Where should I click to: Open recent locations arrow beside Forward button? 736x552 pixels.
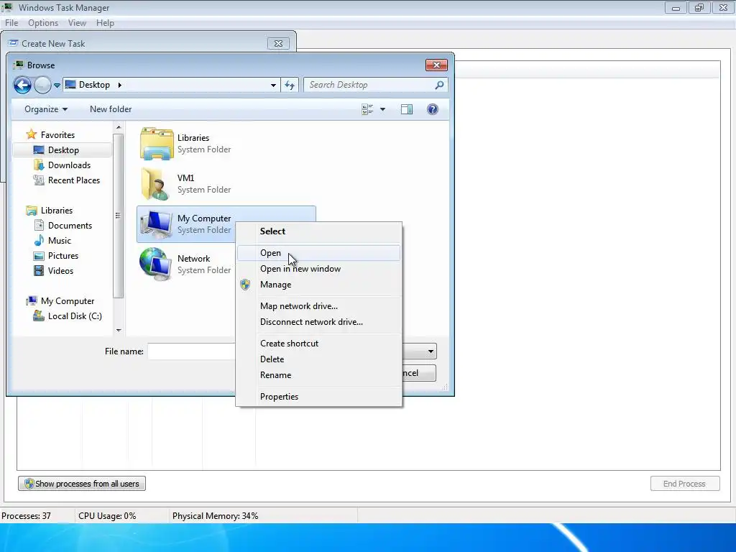point(57,86)
